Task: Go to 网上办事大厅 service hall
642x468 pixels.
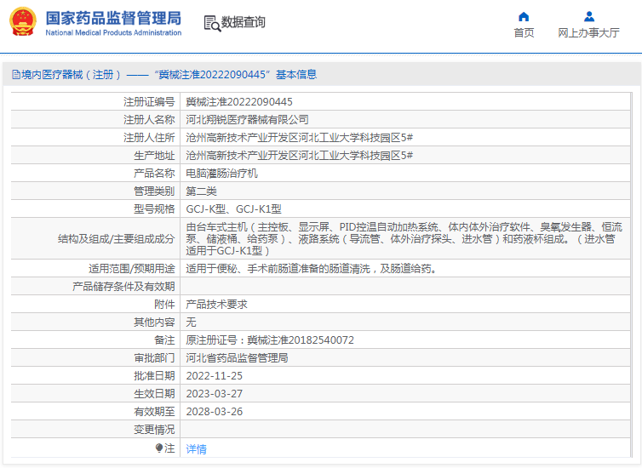Action: coord(588,33)
